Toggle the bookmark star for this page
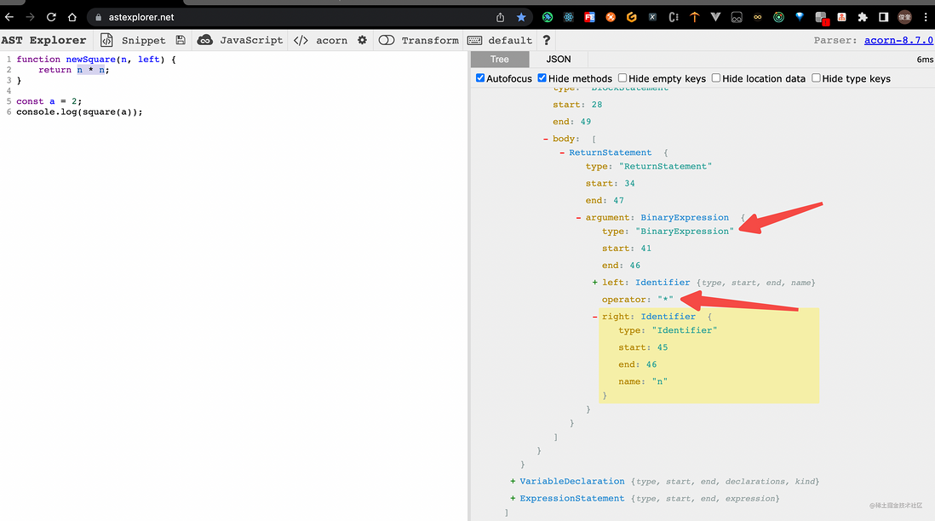The height and width of the screenshot is (521, 935). click(x=521, y=17)
